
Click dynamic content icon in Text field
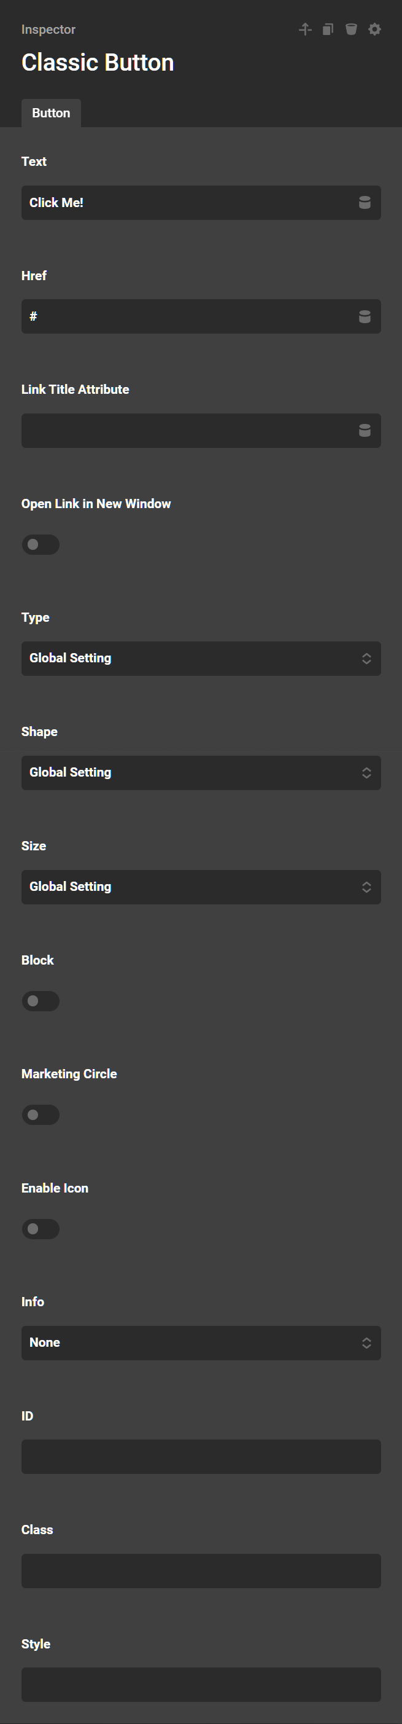(x=365, y=203)
